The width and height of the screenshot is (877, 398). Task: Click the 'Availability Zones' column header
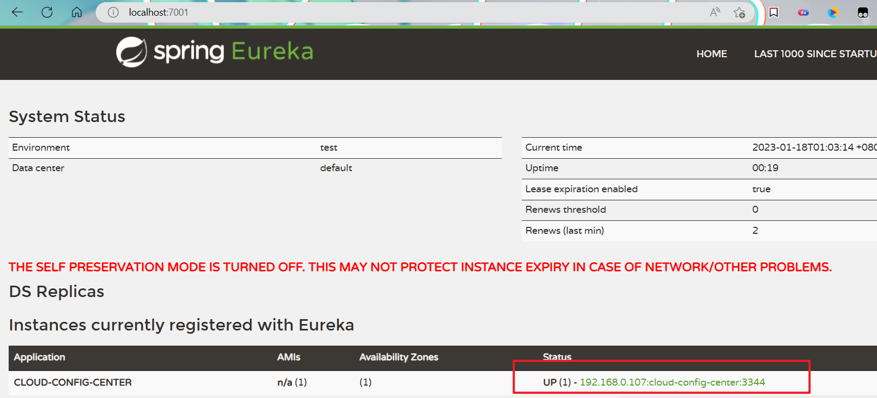point(399,357)
